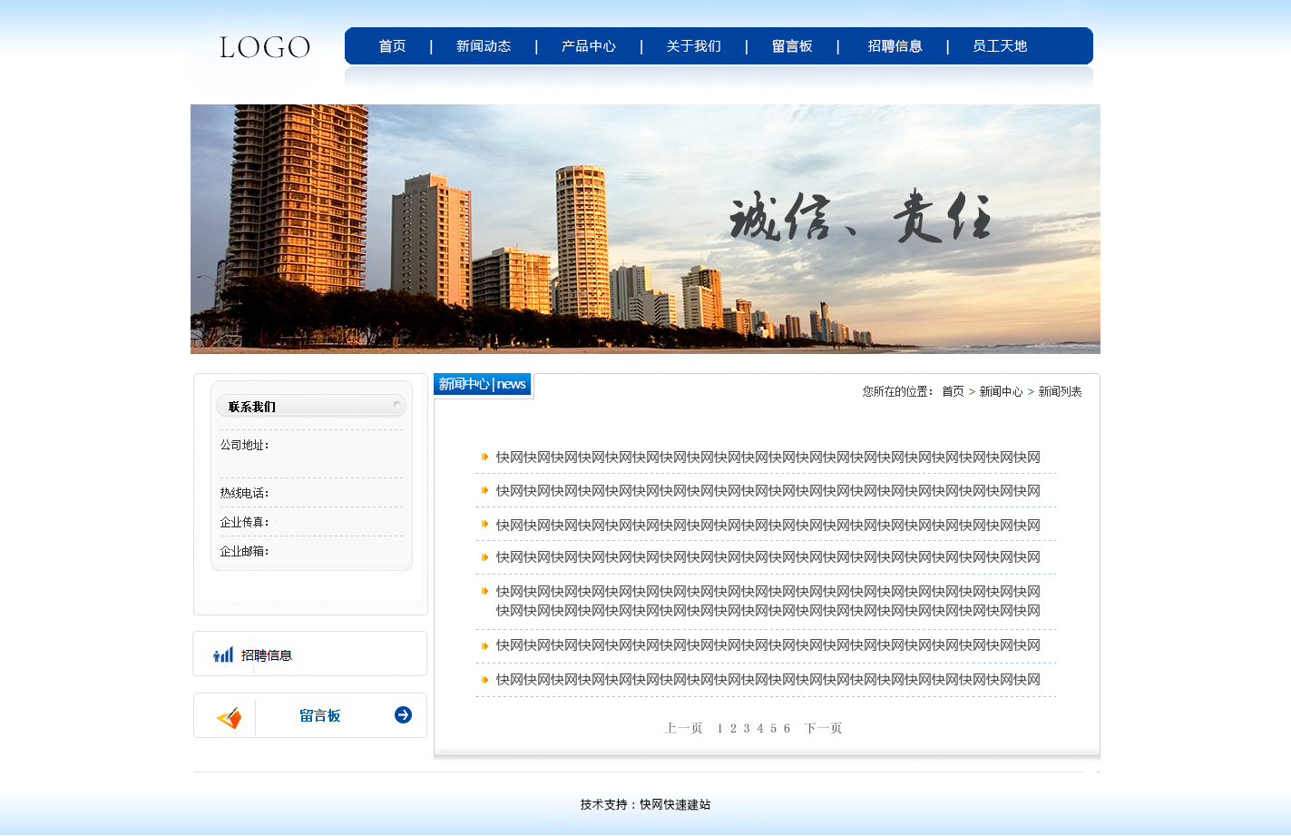Click the bar chart icon beside 招聘信息
This screenshot has height=836, width=1291.
pos(223,654)
